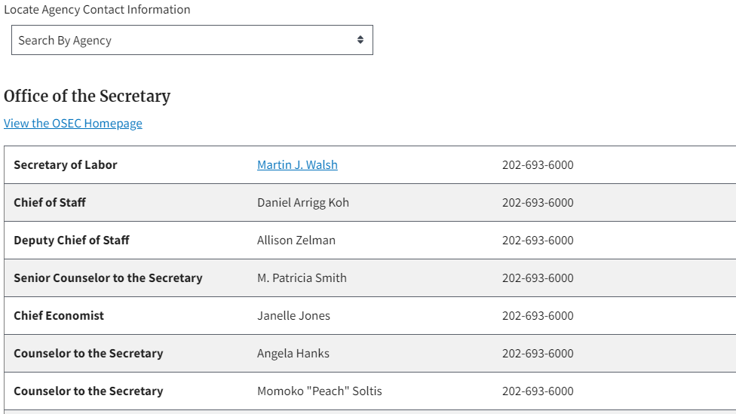Click the name Allison Zelman
The width and height of the screenshot is (736, 414).
(296, 240)
